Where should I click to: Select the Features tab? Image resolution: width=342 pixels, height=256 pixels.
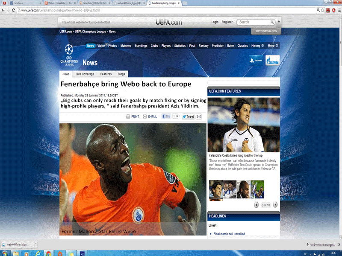106,74
